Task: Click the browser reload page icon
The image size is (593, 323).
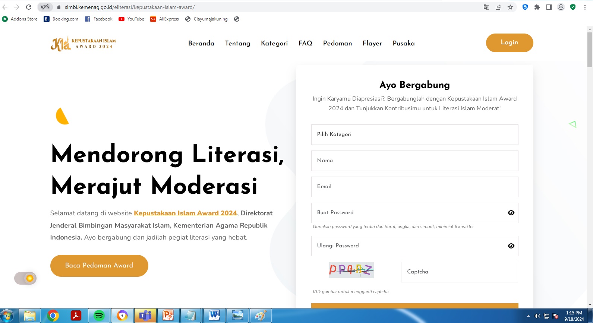Action: click(x=29, y=7)
